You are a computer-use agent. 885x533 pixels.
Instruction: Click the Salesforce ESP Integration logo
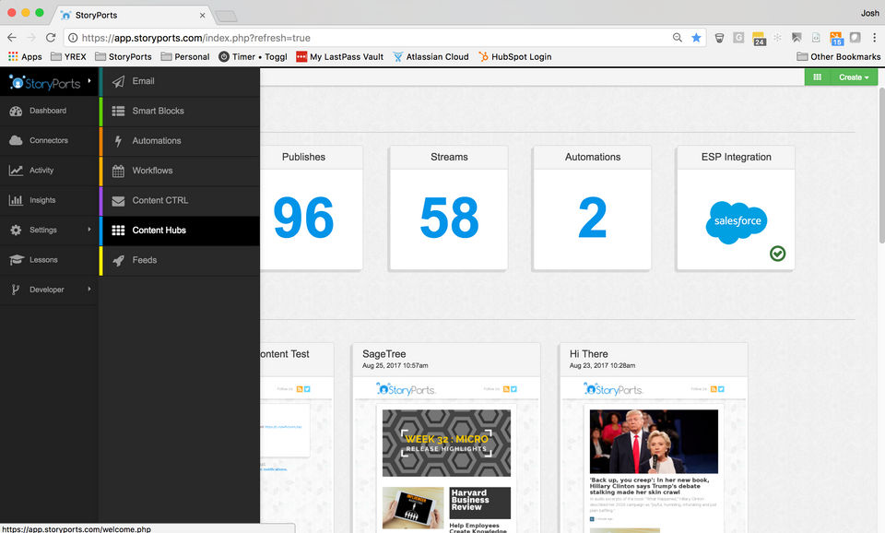tap(737, 222)
